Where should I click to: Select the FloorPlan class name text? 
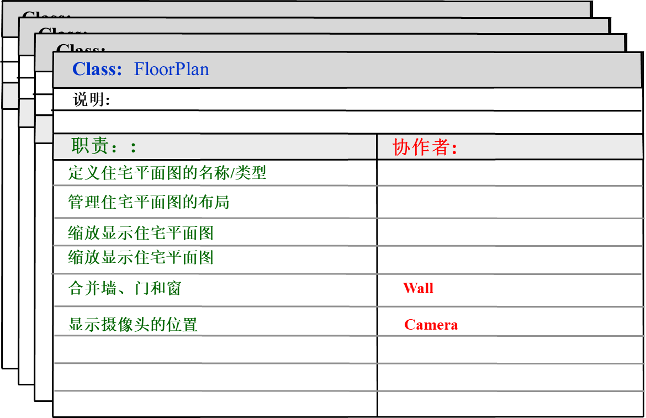[171, 70]
